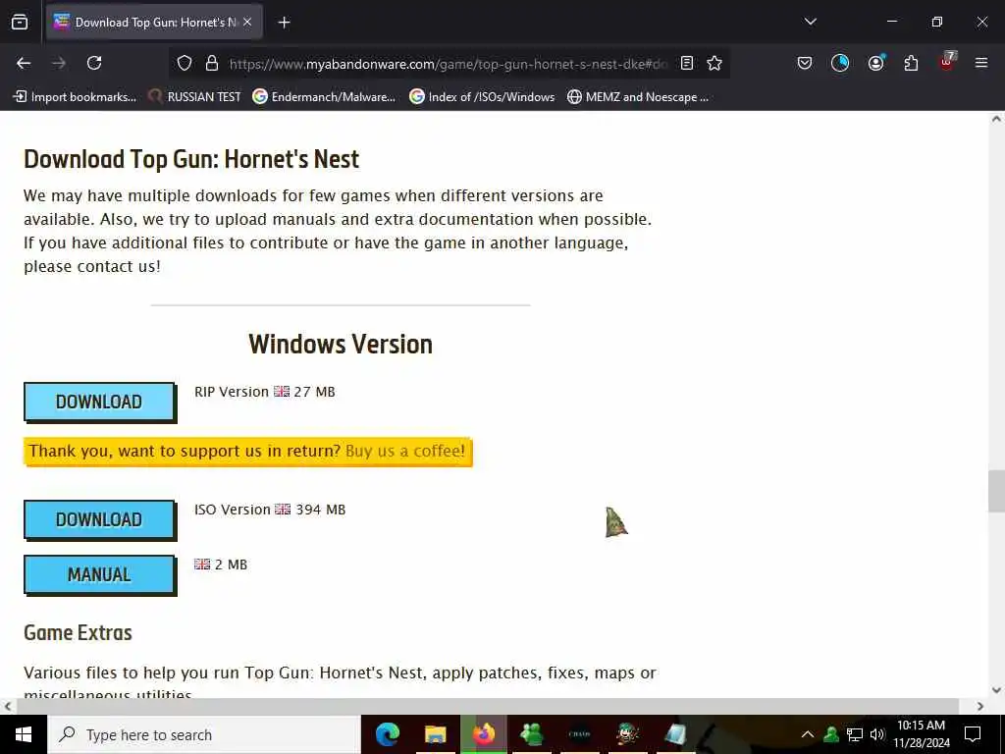The width and height of the screenshot is (1005, 754).
Task: Reload the current page
Action: (x=94, y=63)
